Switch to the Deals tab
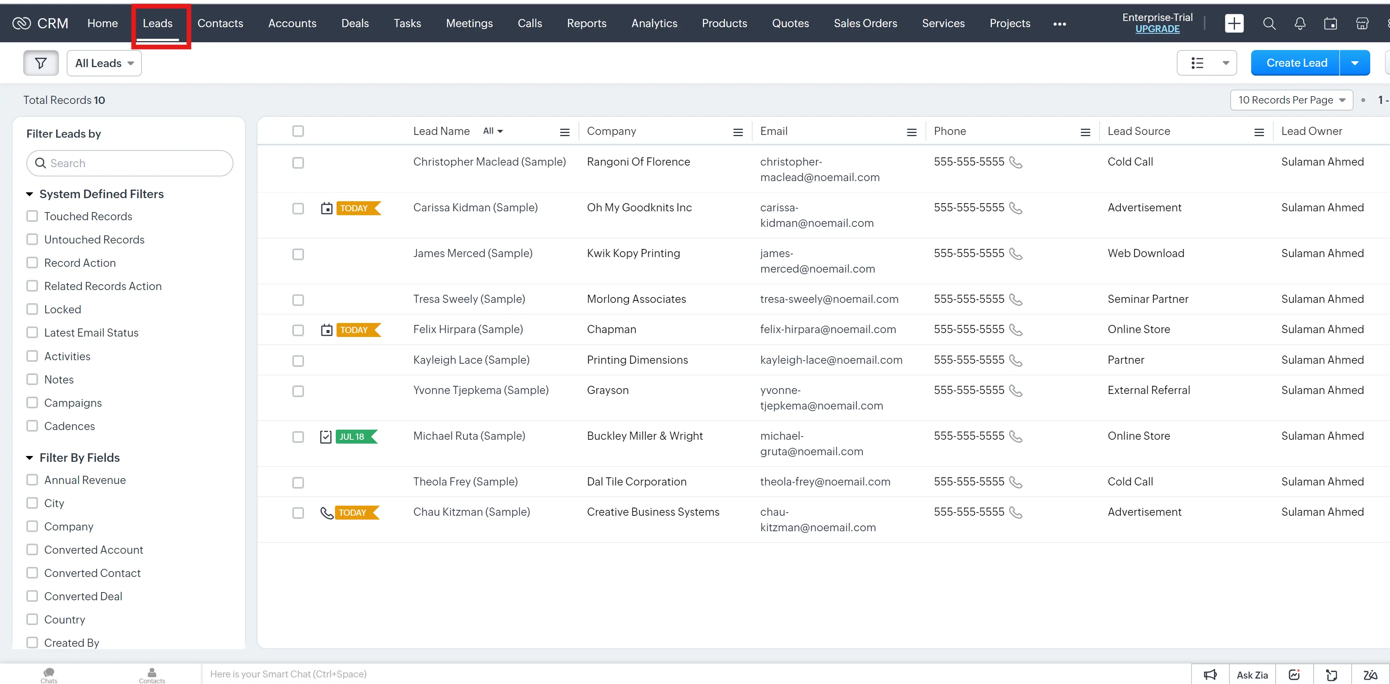Screen dimensions: 1390x684 354,23
